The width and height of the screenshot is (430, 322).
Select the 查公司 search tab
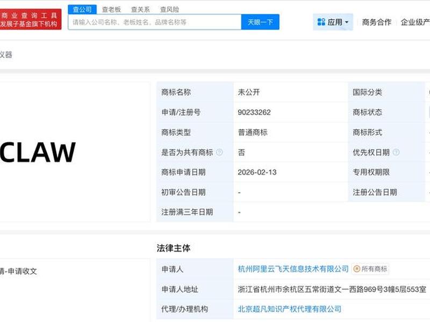(x=82, y=10)
